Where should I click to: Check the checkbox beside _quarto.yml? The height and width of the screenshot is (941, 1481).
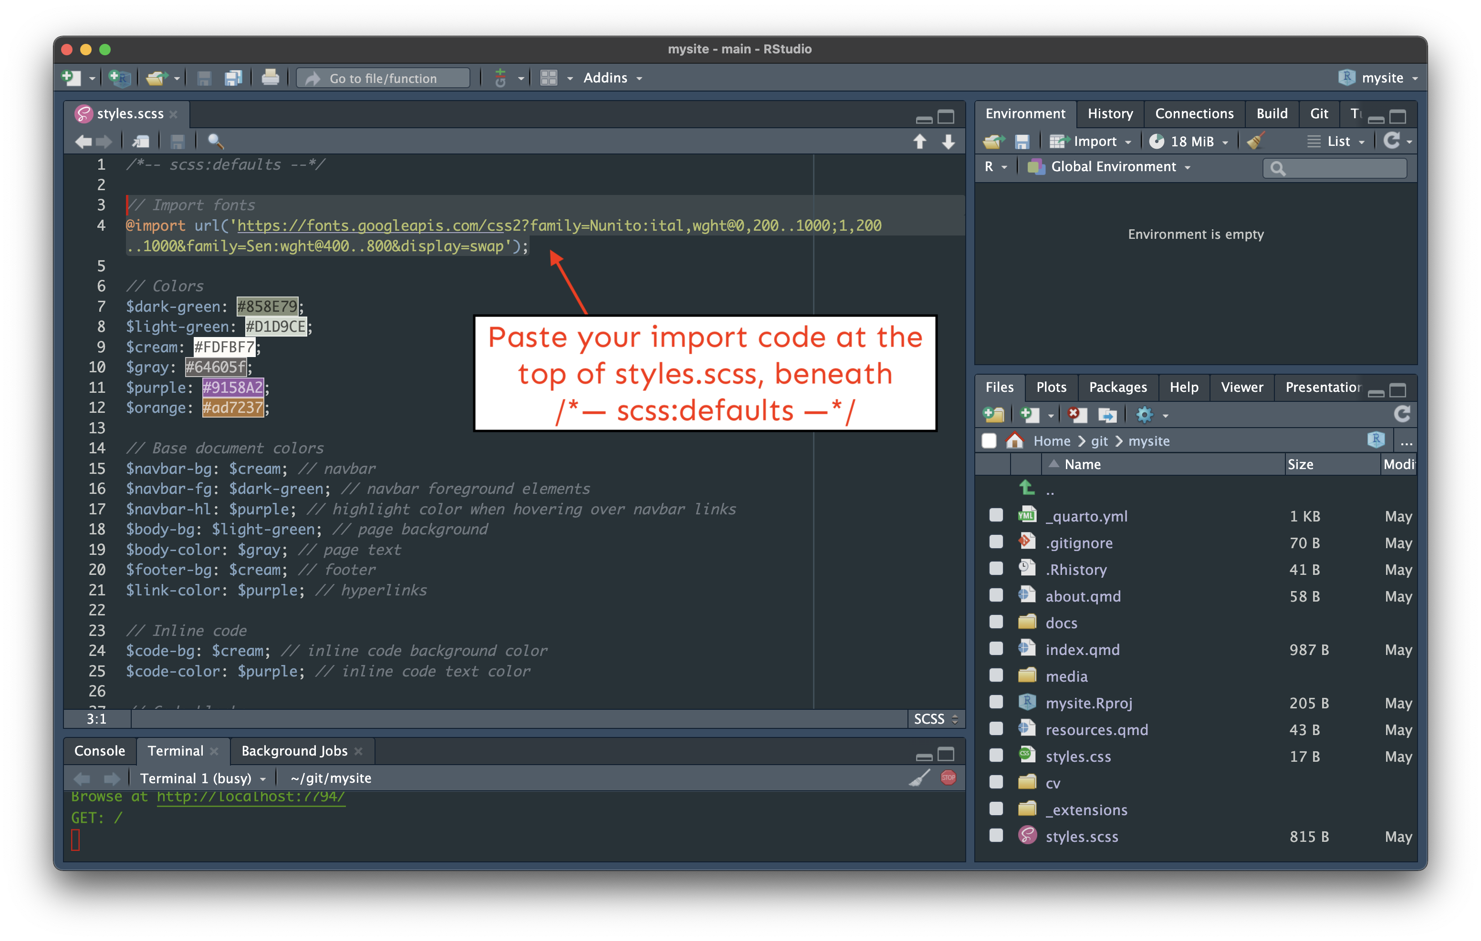tap(996, 515)
